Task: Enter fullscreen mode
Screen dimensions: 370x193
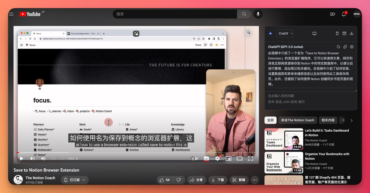Action: pos(251,158)
